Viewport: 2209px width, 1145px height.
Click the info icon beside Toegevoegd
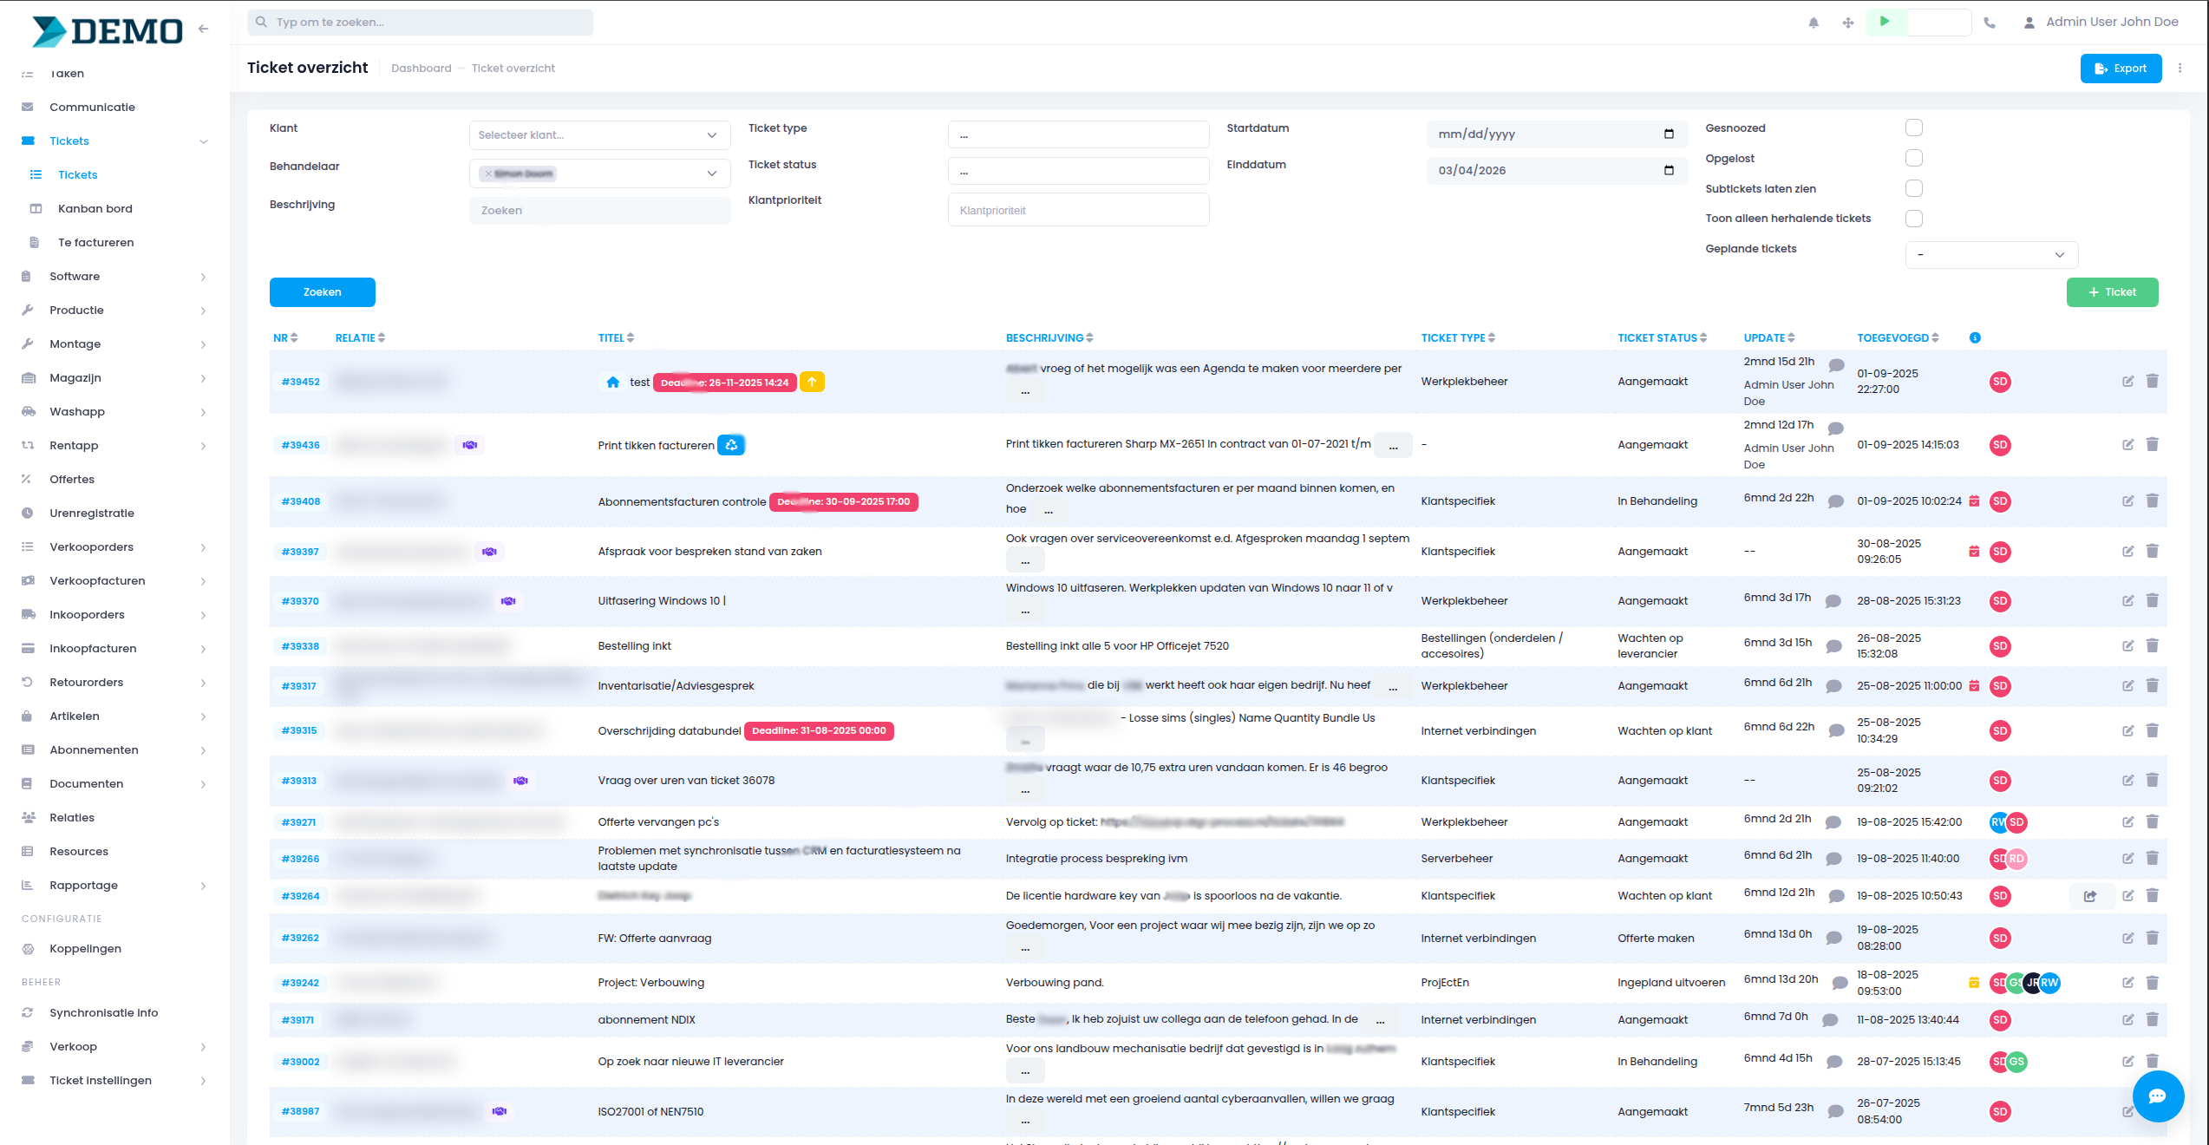point(1975,337)
